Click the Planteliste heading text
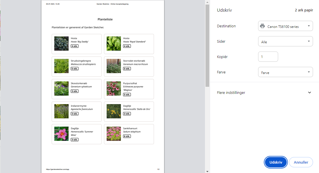Screen dimensions: 319x173 105,19
